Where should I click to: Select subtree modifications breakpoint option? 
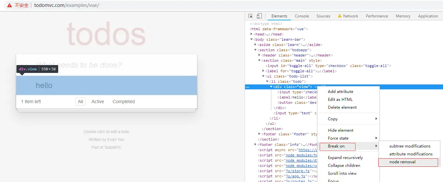409,146
